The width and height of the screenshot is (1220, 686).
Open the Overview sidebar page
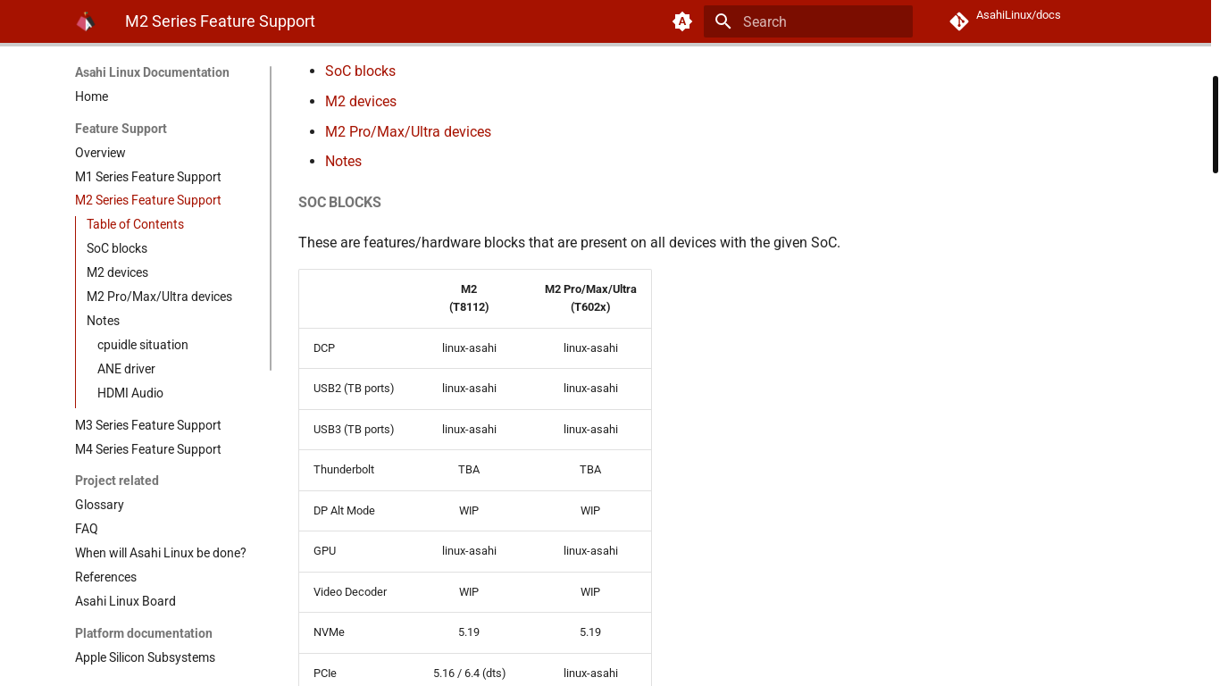(100, 153)
